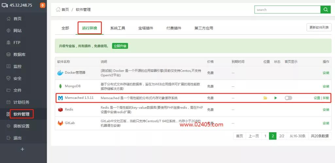Click the MongoDB leaf icon
Viewport: 335px width, 163px height.
pos(61,86)
